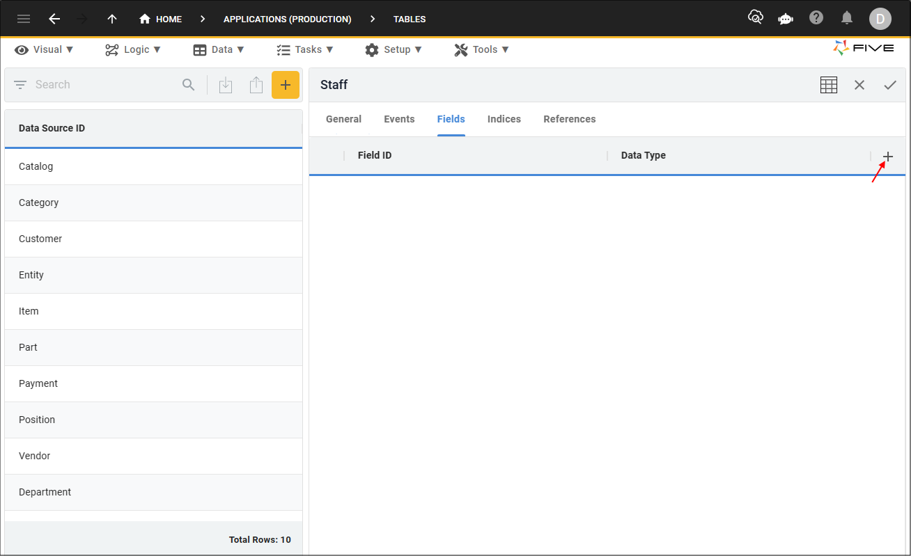Focus the Search input field

coord(104,85)
